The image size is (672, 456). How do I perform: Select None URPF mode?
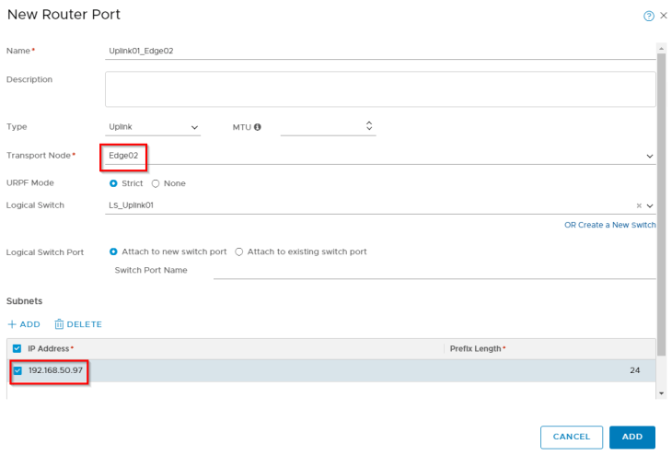[x=156, y=183]
